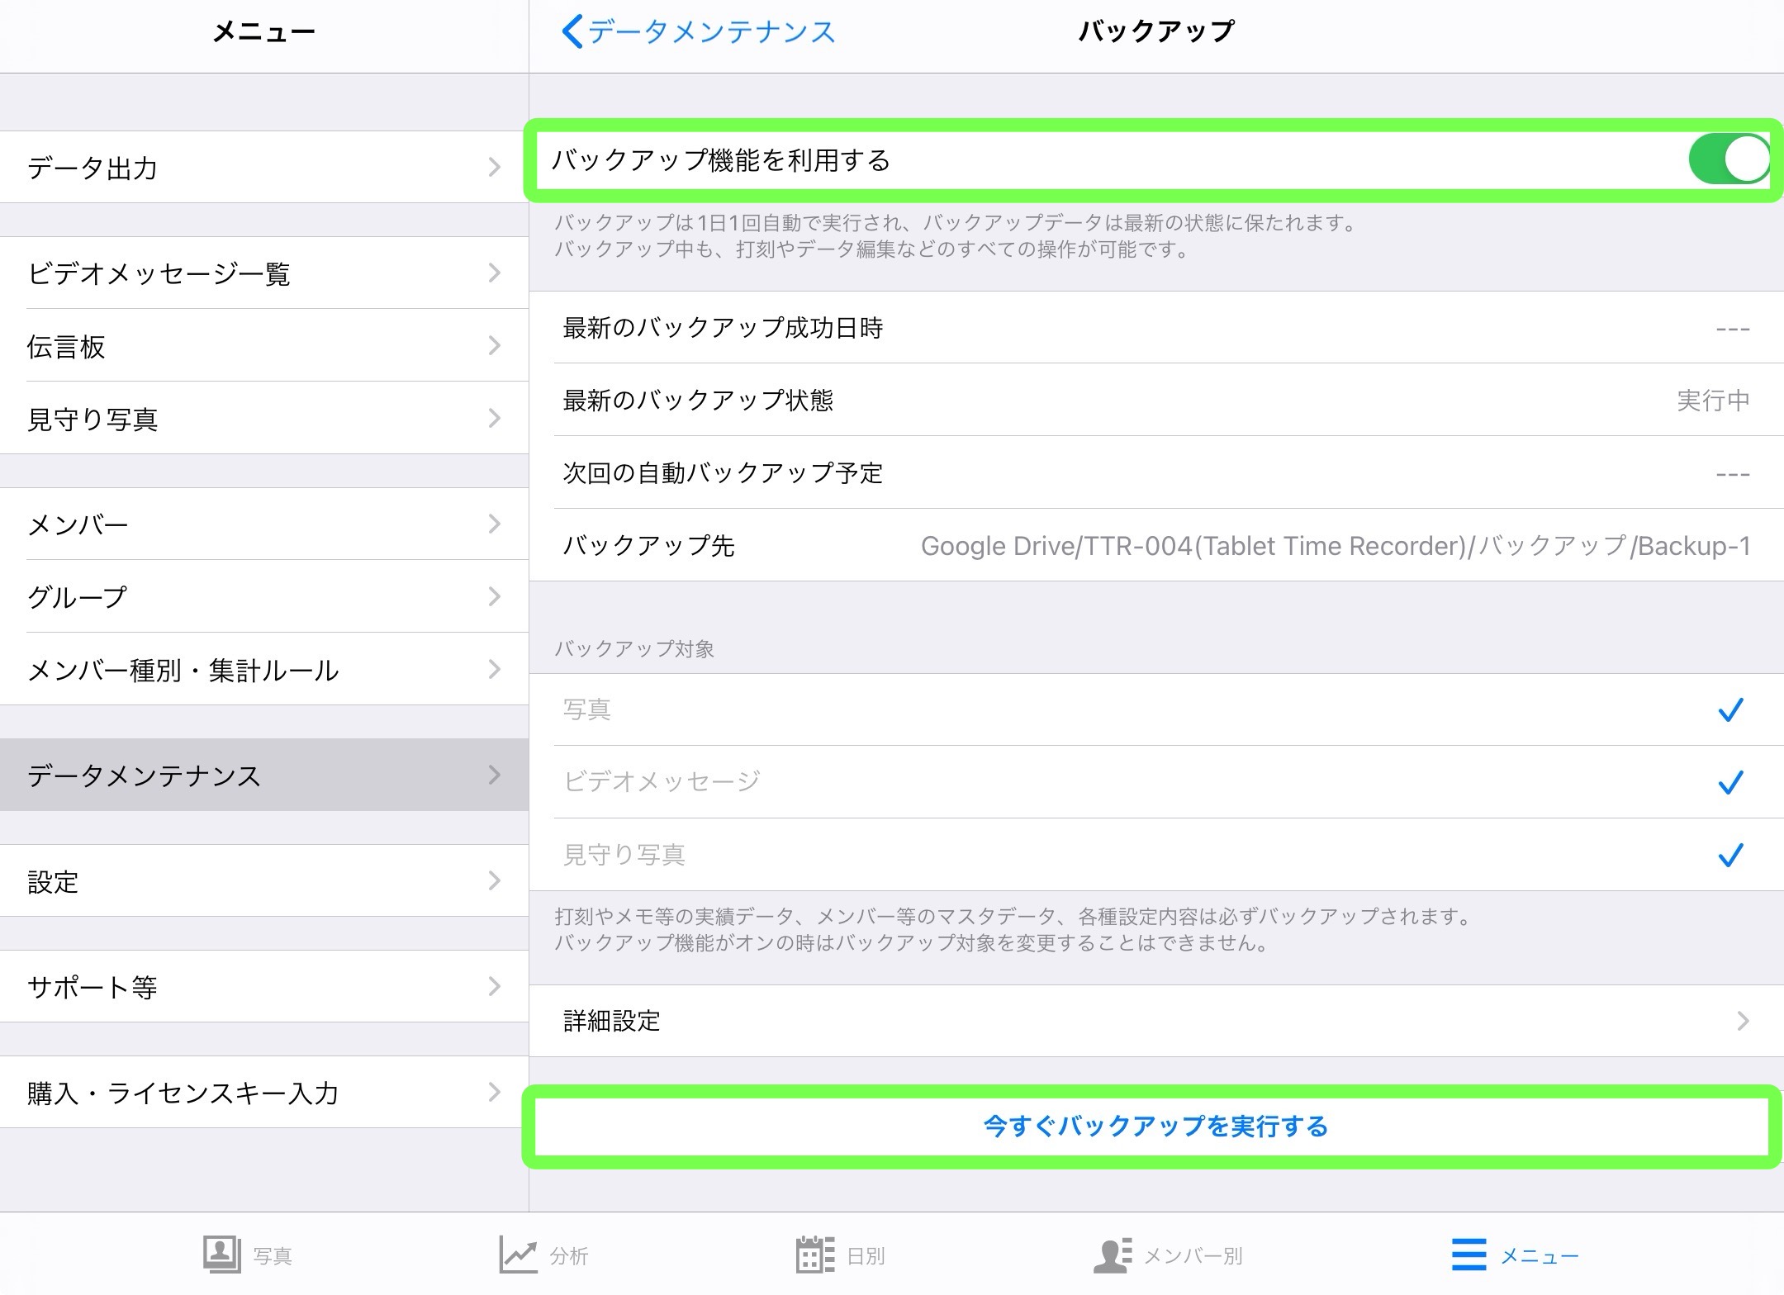Toggle the 見守り写真 backup checkmark
The height and width of the screenshot is (1295, 1784).
[1729, 854]
